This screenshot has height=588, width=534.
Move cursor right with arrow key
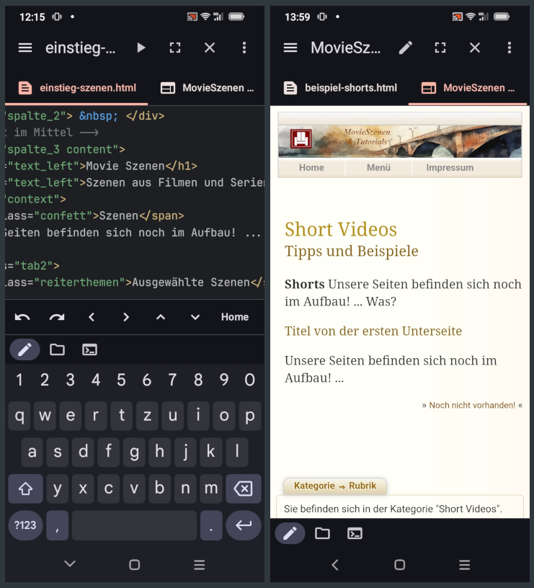[126, 317]
